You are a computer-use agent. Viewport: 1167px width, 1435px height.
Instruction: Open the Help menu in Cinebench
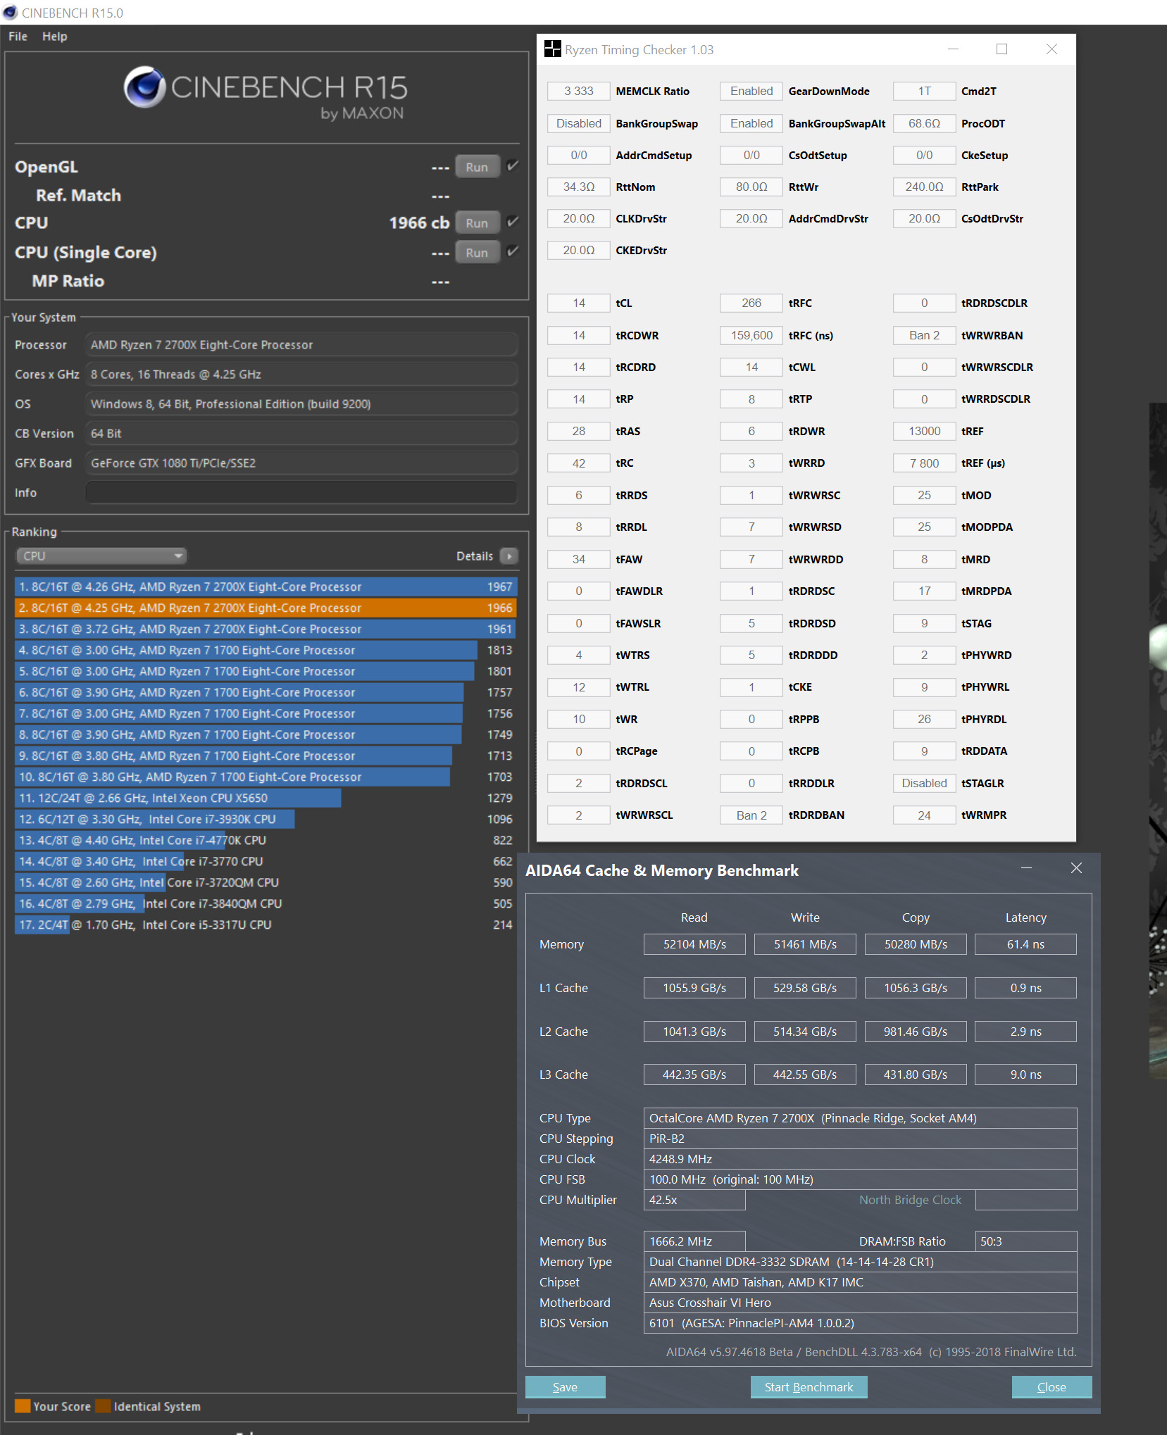(x=54, y=37)
